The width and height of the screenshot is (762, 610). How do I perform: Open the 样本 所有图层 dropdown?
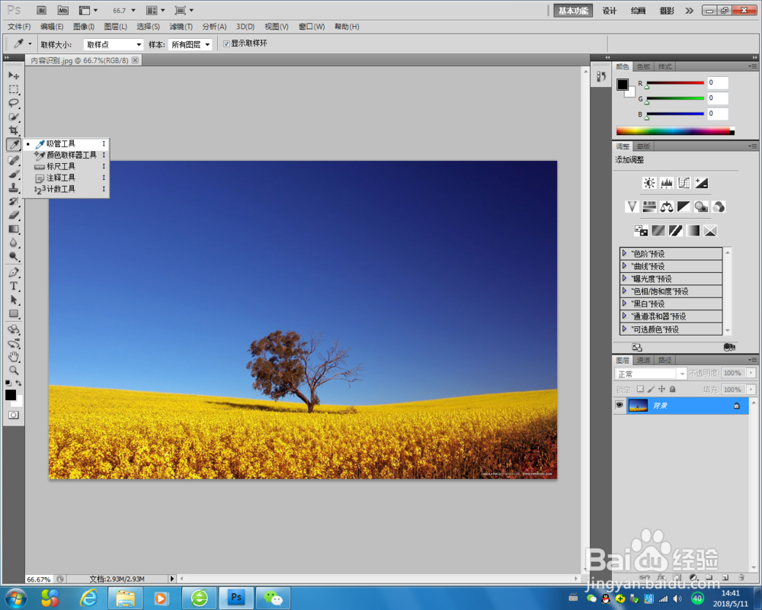pos(190,45)
